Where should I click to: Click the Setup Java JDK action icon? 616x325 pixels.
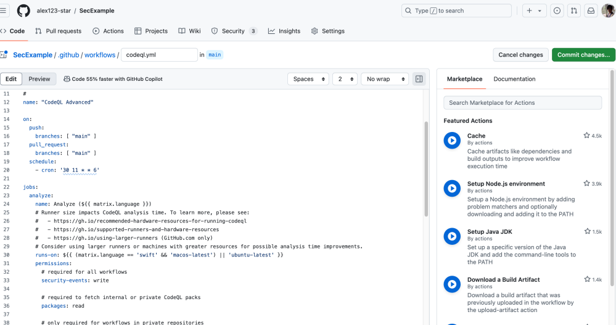pyautogui.click(x=452, y=237)
